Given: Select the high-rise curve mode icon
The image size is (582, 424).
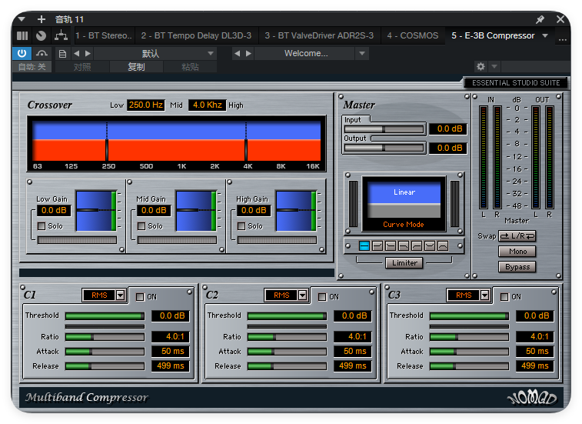Looking at the screenshot, I should coord(377,245).
